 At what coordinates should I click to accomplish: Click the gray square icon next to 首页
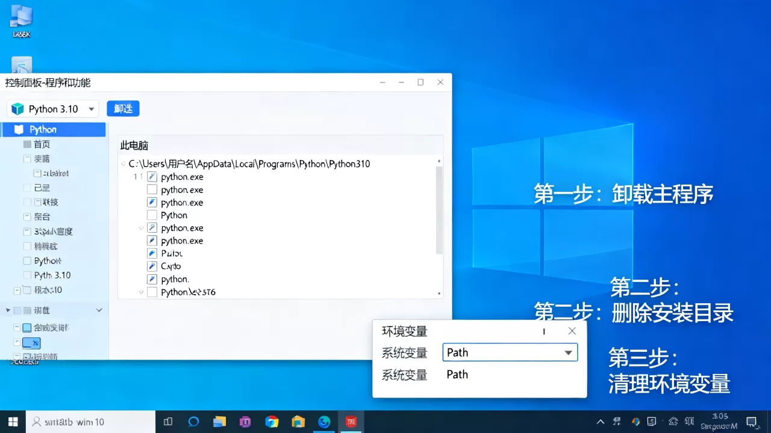tap(27, 144)
